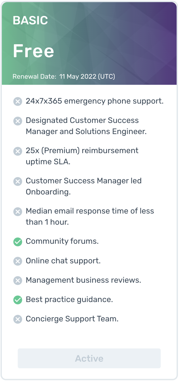Click the X icon next to Online chat support
The image size is (179, 381).
coord(18,261)
